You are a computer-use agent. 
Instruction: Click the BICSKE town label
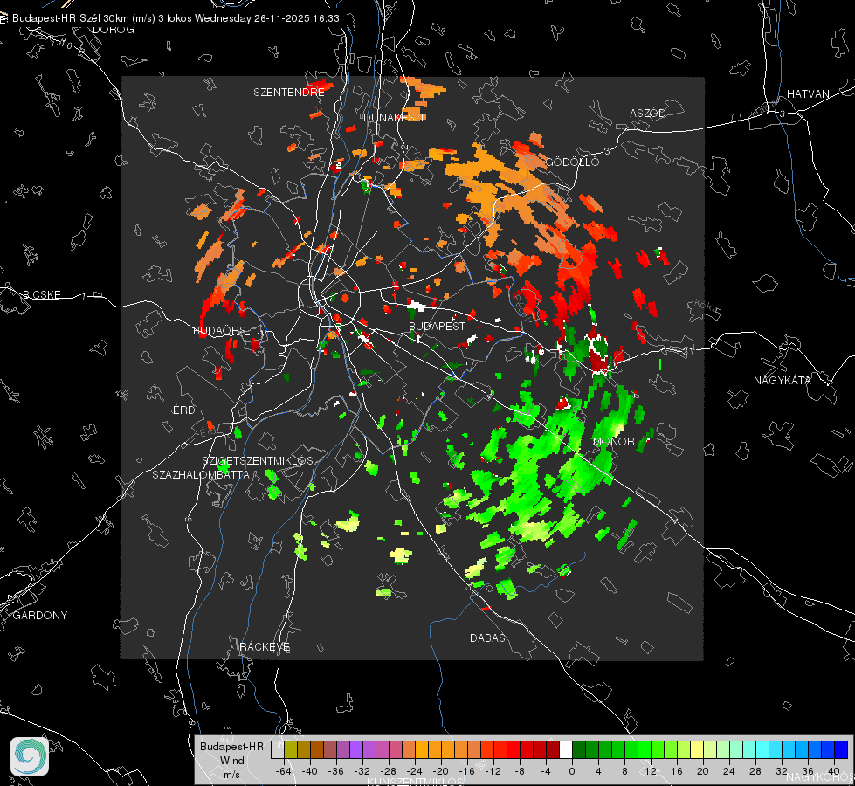pos(41,295)
